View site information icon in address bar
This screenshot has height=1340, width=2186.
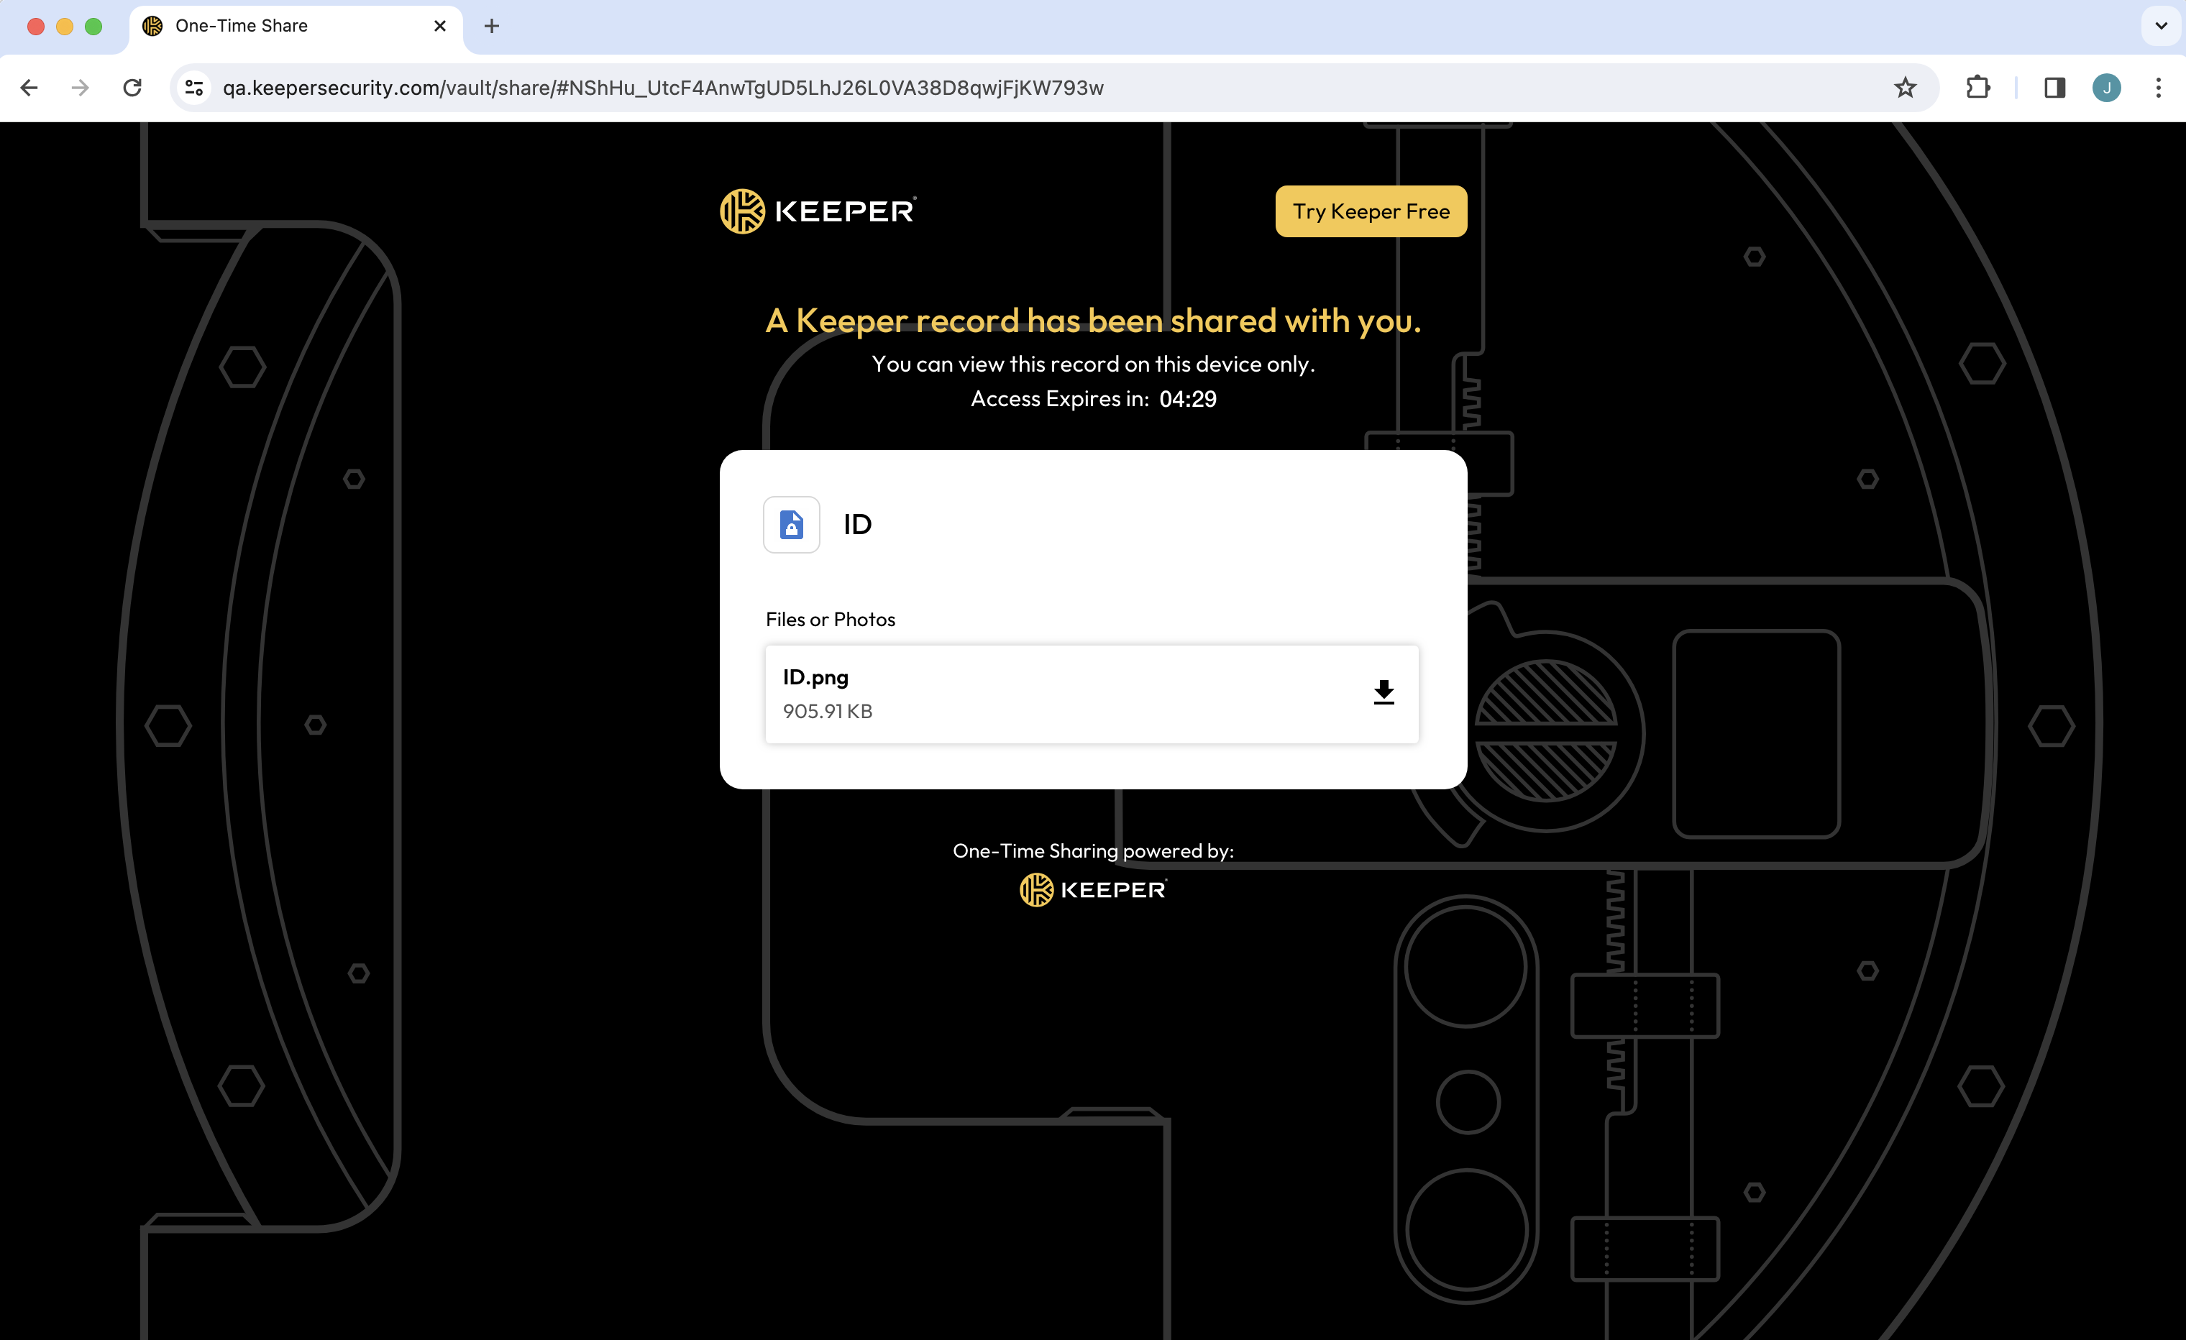point(194,88)
